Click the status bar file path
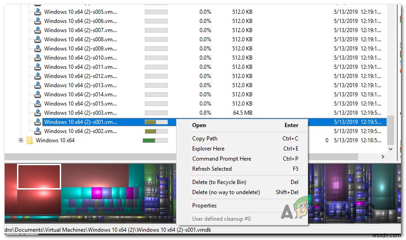 click(x=108, y=230)
